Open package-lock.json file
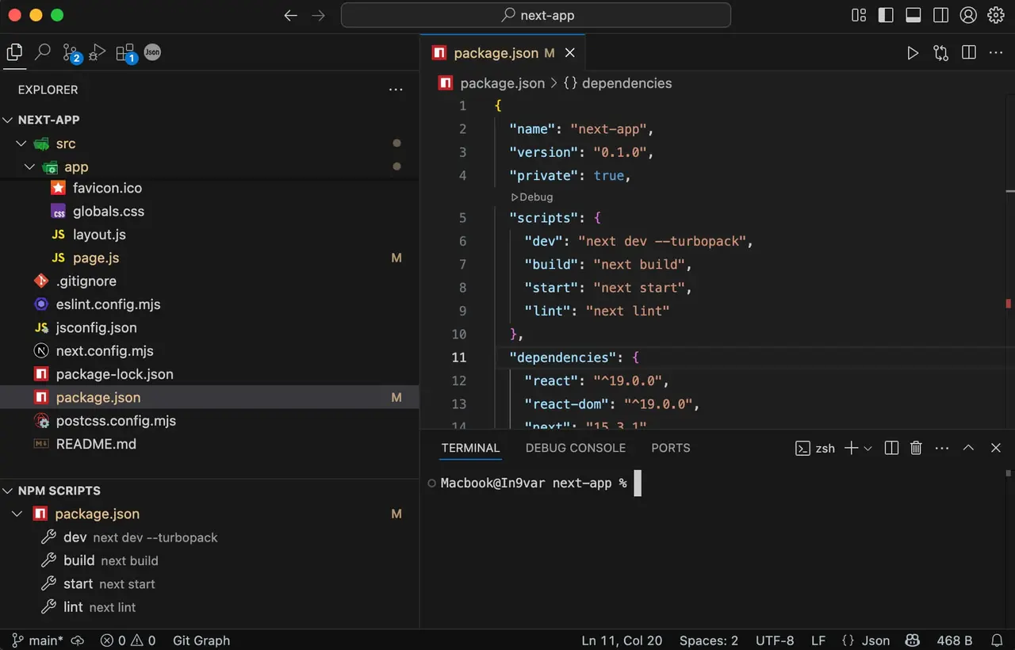 tap(209, 374)
